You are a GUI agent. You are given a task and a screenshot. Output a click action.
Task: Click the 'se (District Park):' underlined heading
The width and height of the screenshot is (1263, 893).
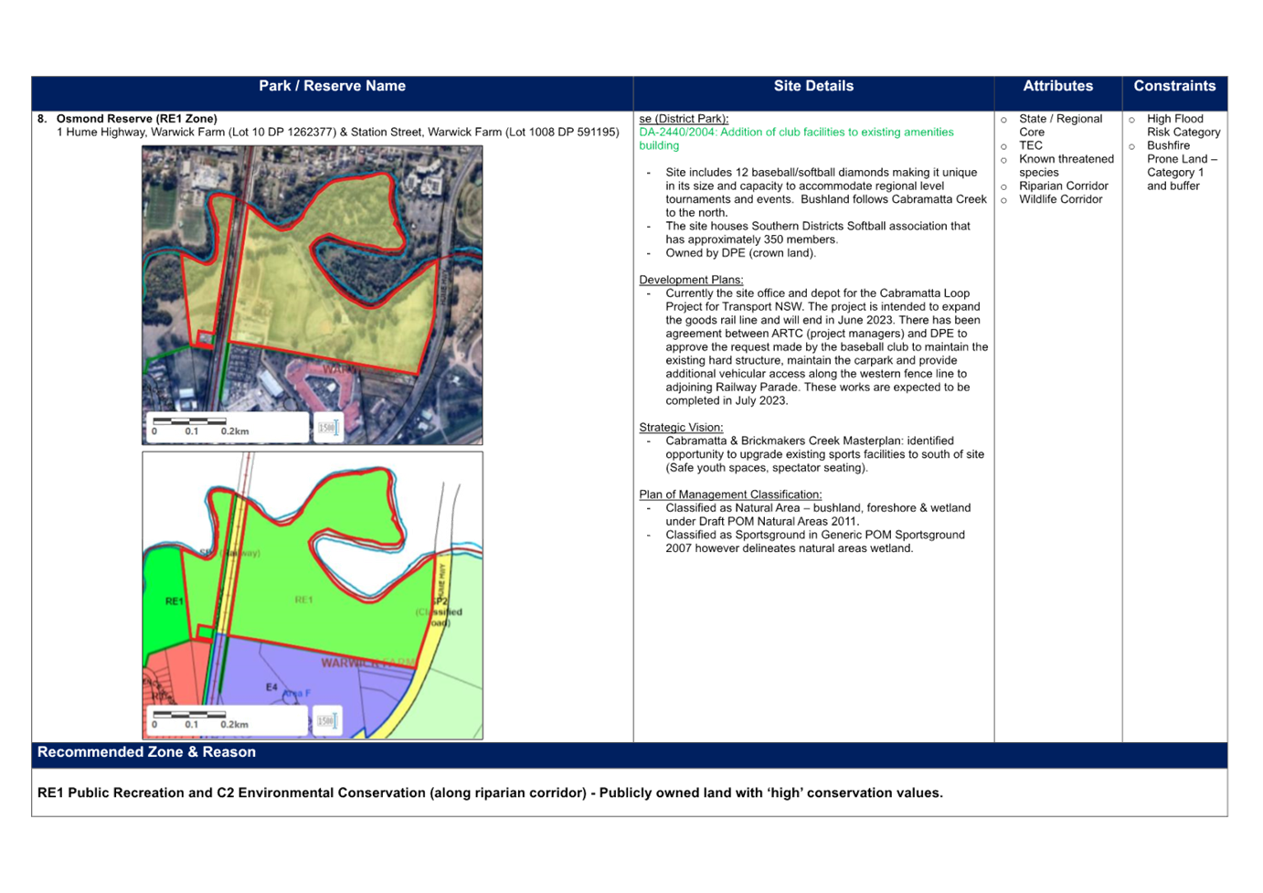click(684, 119)
